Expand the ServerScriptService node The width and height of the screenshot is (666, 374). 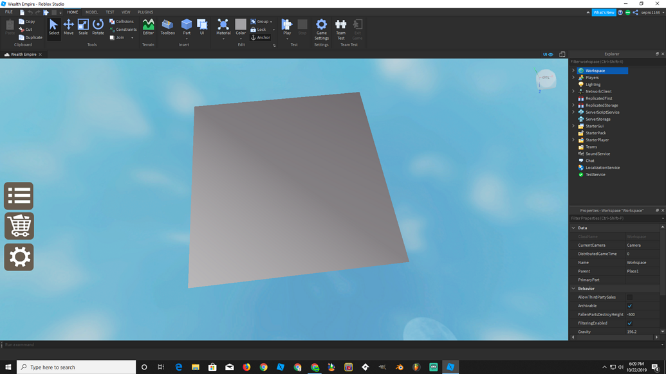point(573,112)
